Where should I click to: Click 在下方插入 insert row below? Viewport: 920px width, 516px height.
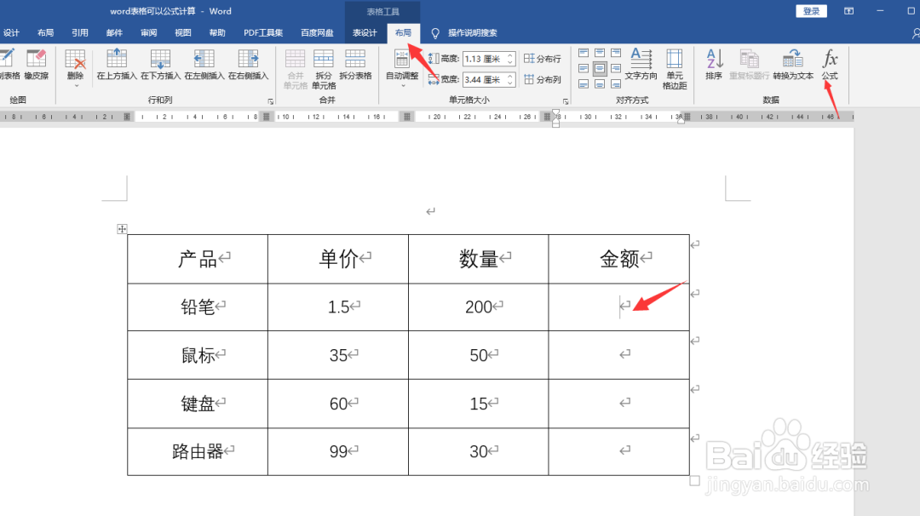pos(160,65)
